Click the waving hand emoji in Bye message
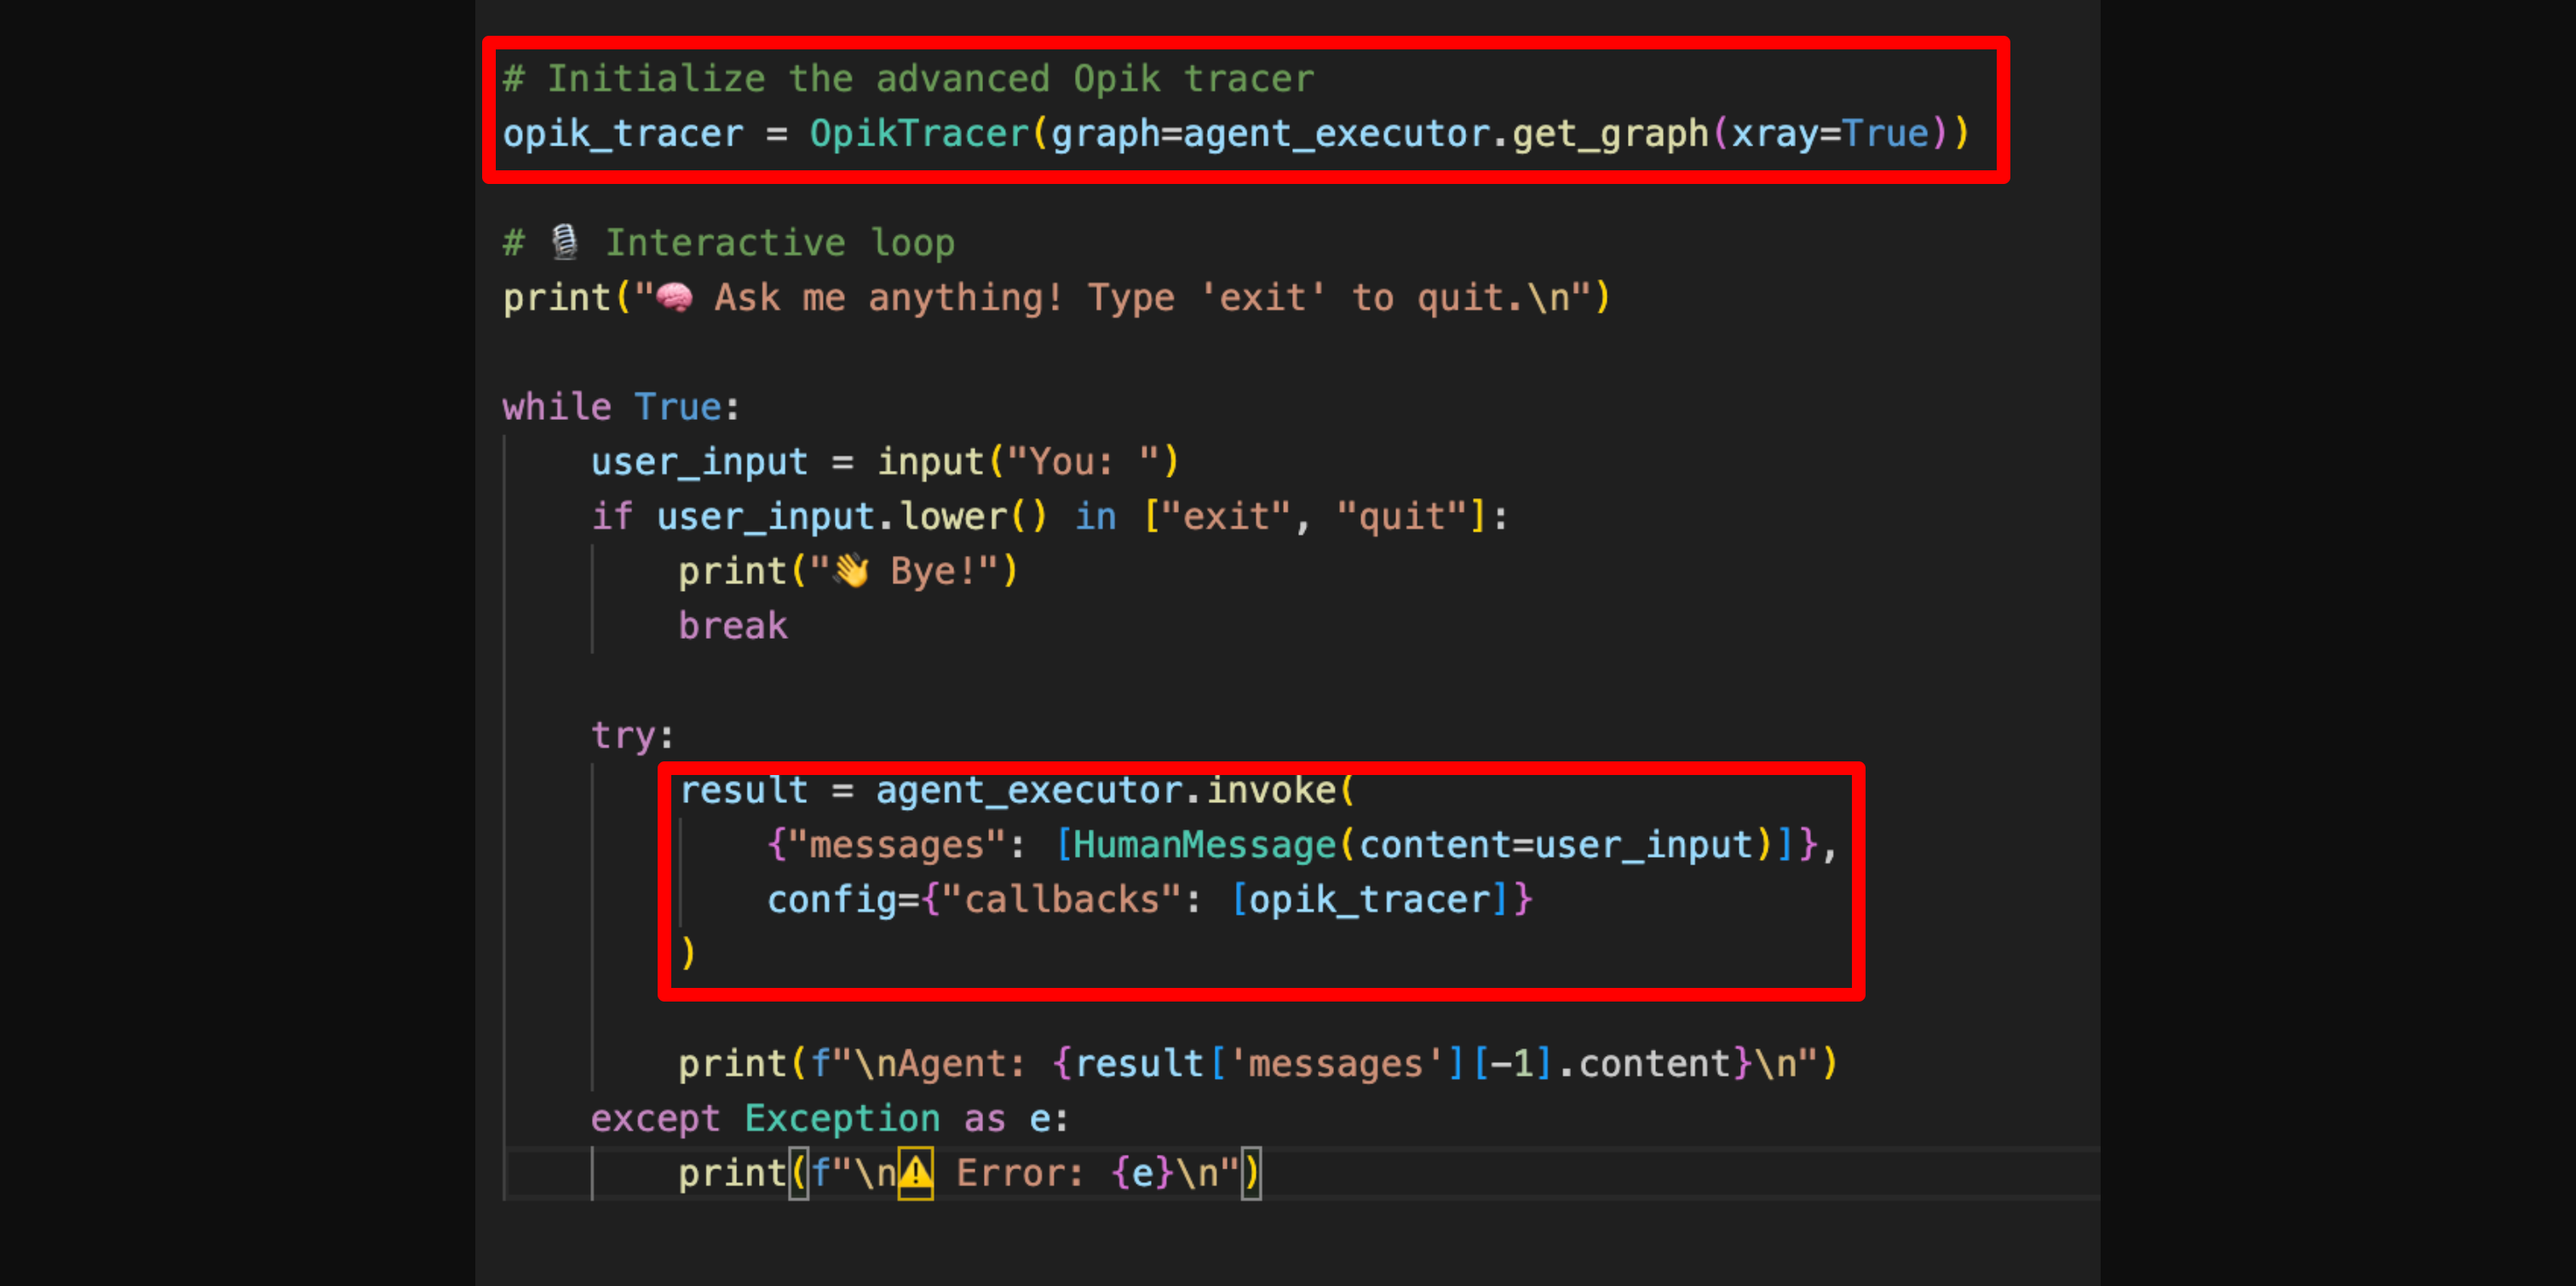This screenshot has width=2576, height=1286. tap(851, 569)
